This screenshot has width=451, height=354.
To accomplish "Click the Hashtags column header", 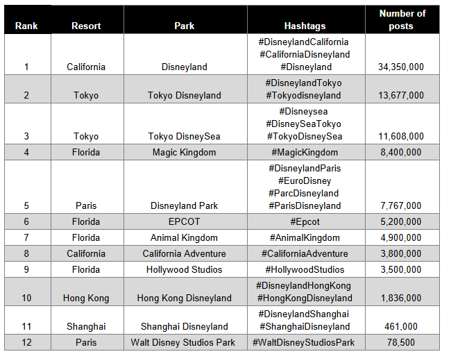I will (306, 19).
